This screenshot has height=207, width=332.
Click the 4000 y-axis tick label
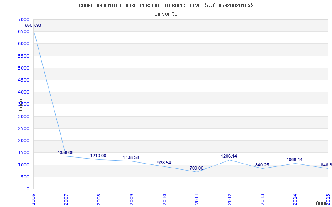[x=24, y=92]
